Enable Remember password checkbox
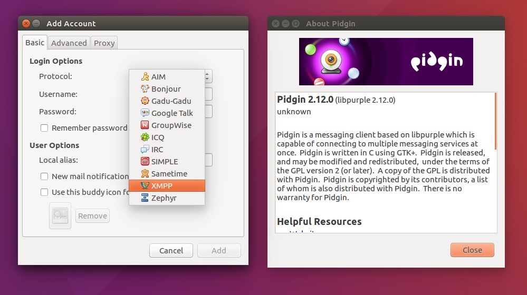This screenshot has width=527, height=295. (44, 128)
